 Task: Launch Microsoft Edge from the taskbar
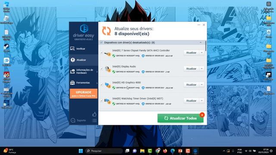click(172, 151)
